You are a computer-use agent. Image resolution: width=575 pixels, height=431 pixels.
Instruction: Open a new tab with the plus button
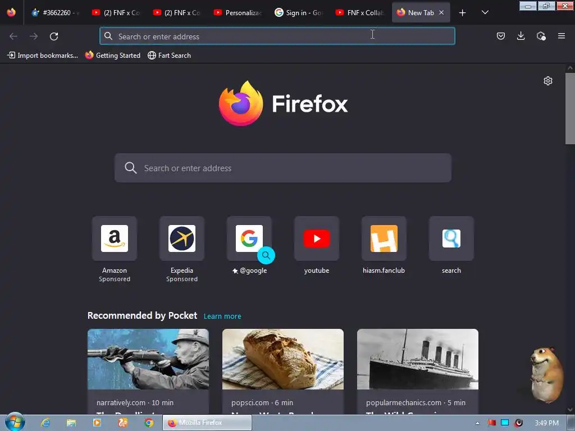pyautogui.click(x=463, y=13)
